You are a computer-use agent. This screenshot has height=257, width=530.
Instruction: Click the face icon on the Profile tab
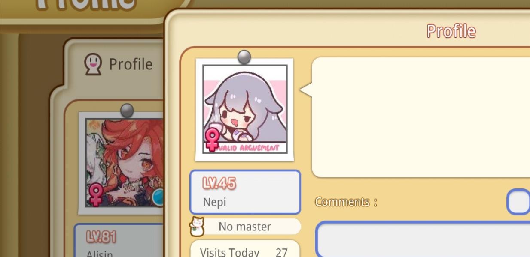pyautogui.click(x=93, y=64)
